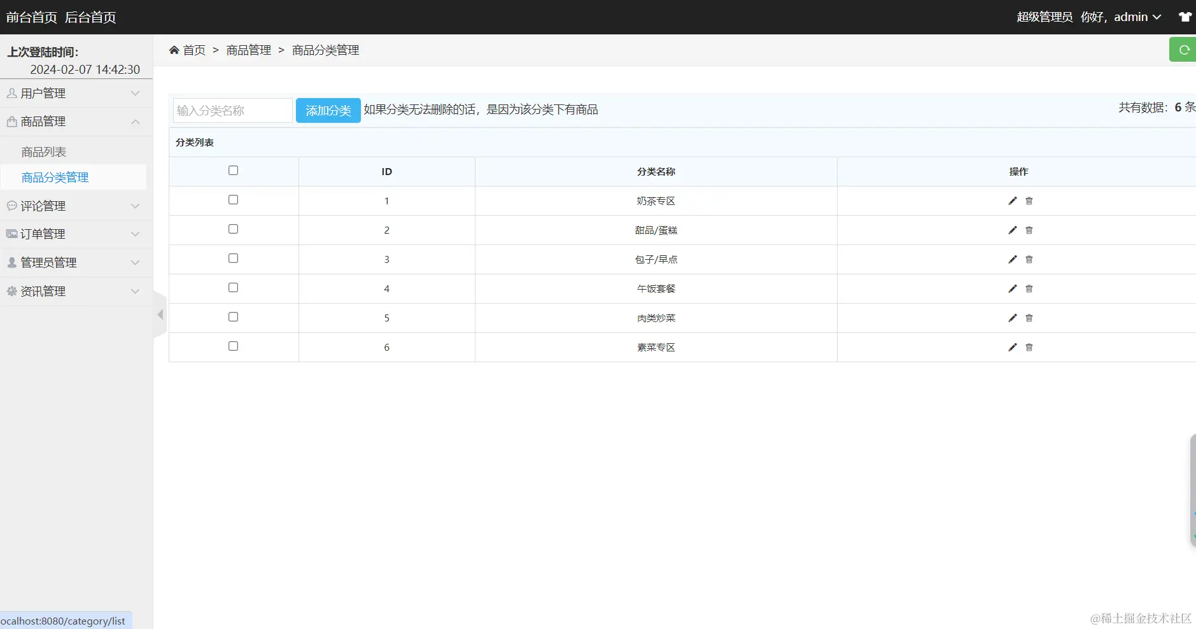Open the 用户管理 sidebar menu

(x=76, y=94)
